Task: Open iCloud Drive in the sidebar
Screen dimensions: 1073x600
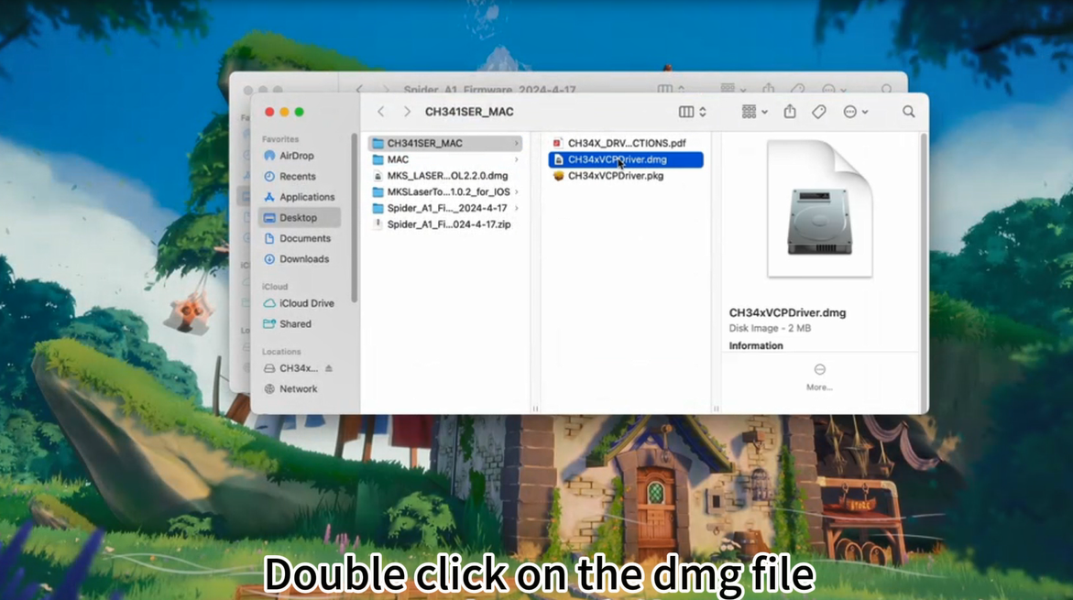Action: point(300,303)
